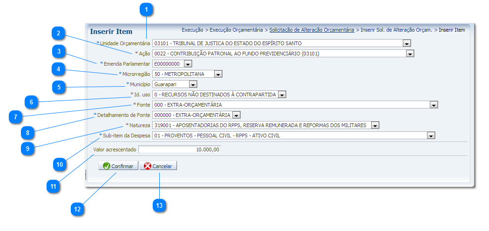
Task: Expand the Detalhamento de Fonte dropdown
Action: point(236,115)
